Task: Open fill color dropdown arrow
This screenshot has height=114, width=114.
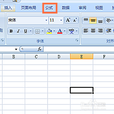Action: coord(54,31)
